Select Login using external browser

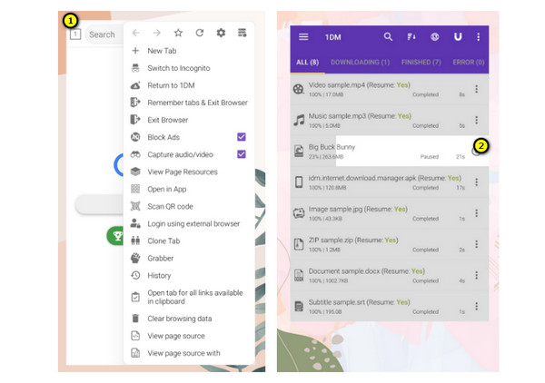[189, 223]
